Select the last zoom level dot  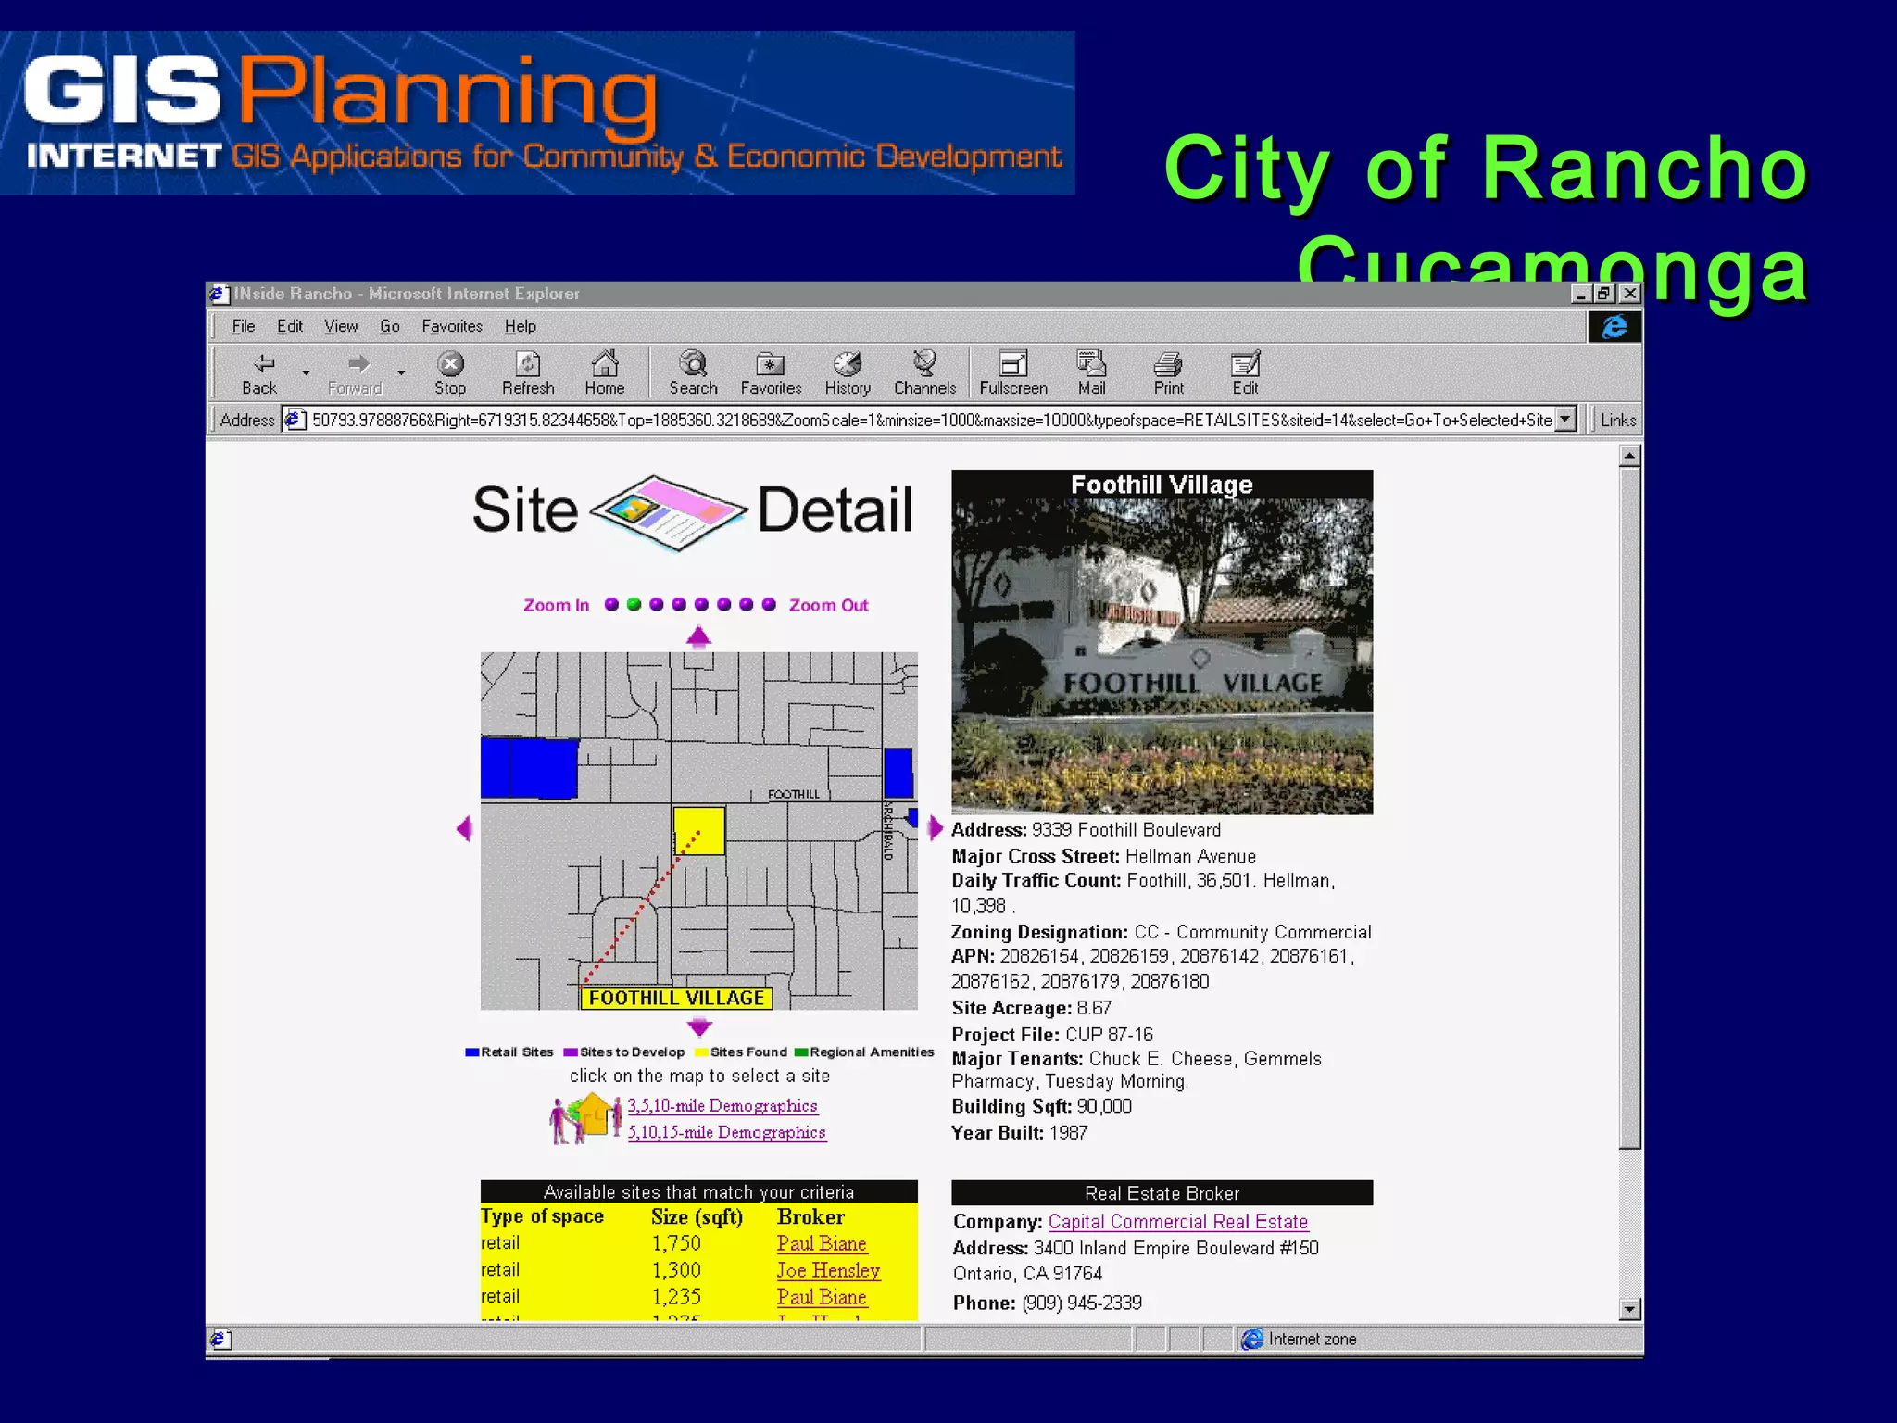[x=769, y=605]
